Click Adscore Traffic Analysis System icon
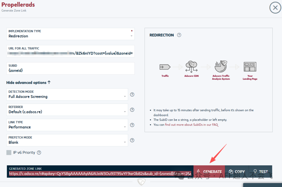The height and width of the screenshot is (187, 282). [x=221, y=66]
